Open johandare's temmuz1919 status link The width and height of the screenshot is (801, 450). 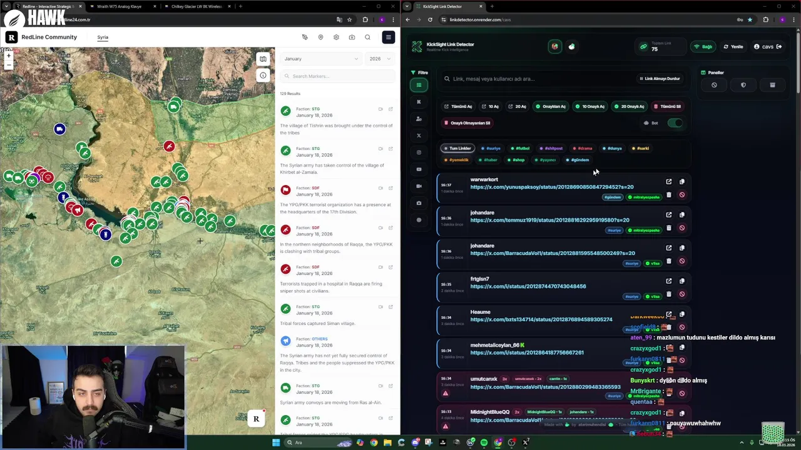[549, 220]
